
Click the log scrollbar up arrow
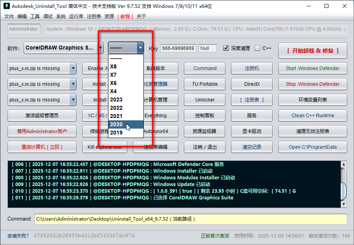[x=343, y=164]
